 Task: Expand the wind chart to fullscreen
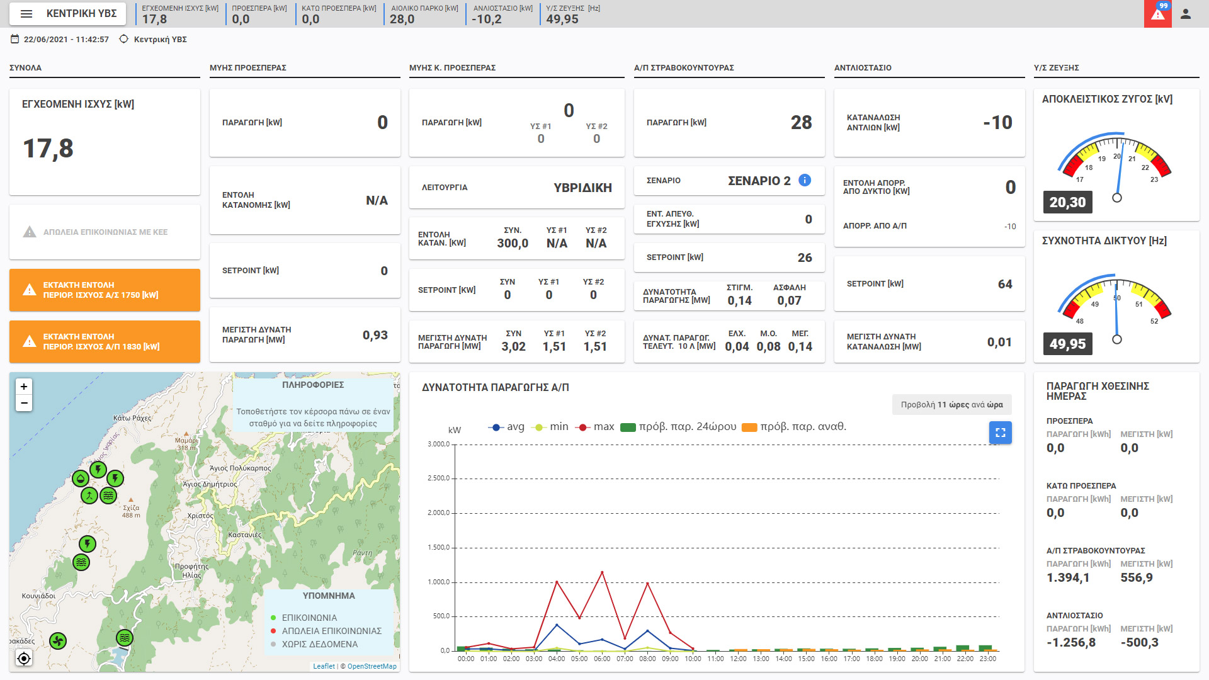click(1000, 433)
